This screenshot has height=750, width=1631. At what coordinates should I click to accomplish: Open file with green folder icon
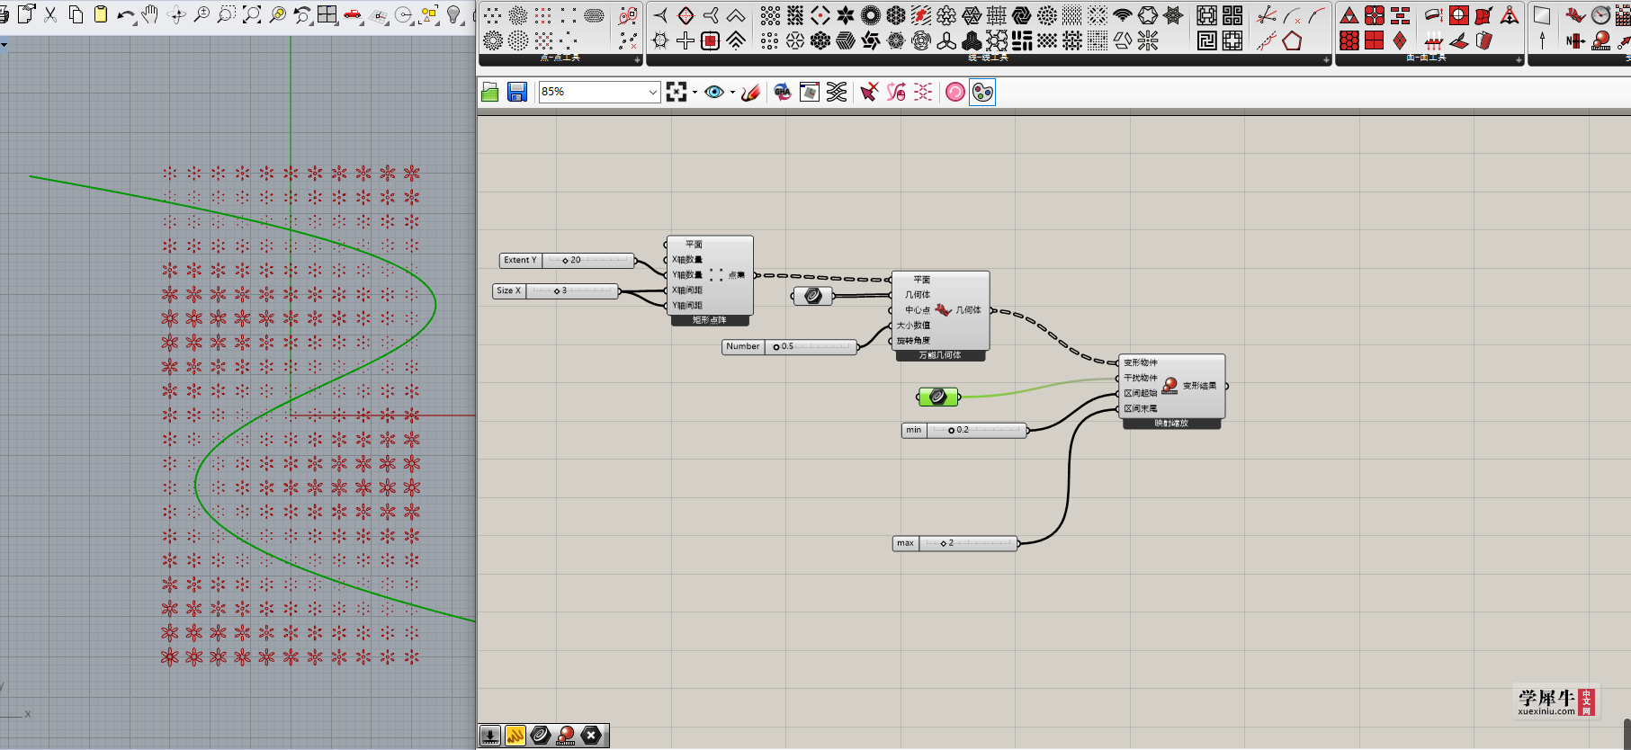point(490,92)
